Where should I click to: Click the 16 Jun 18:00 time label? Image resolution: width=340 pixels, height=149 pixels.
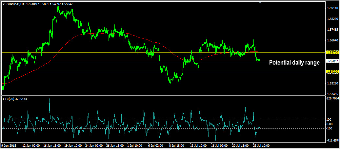pyautogui.click(x=51, y=145)
